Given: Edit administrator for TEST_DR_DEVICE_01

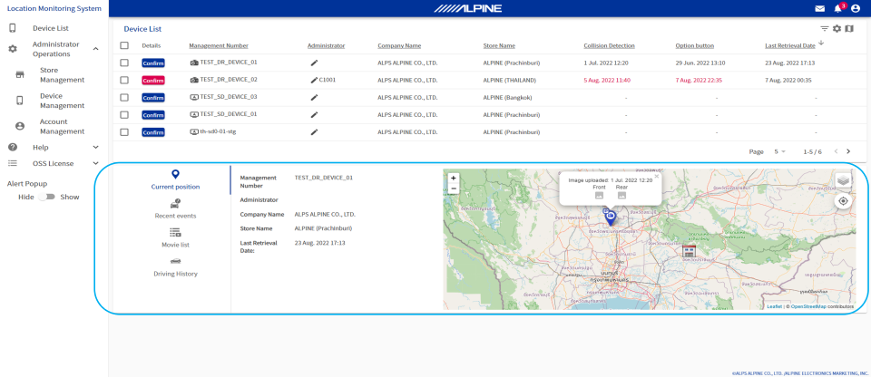Looking at the screenshot, I should tap(314, 63).
